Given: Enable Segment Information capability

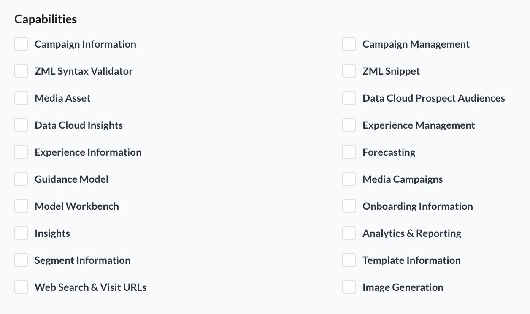Looking at the screenshot, I should pos(21,260).
